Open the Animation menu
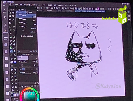The width and height of the screenshot is (133, 101). [x=36, y=5]
